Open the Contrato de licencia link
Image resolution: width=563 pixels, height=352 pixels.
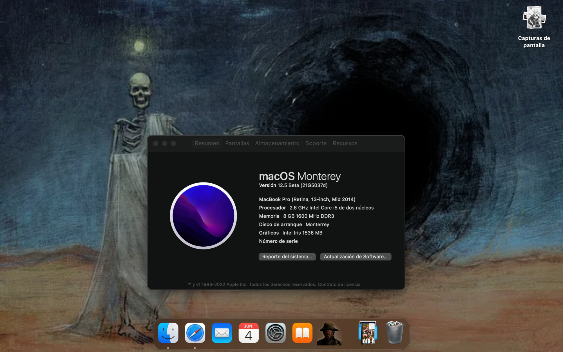click(x=339, y=284)
